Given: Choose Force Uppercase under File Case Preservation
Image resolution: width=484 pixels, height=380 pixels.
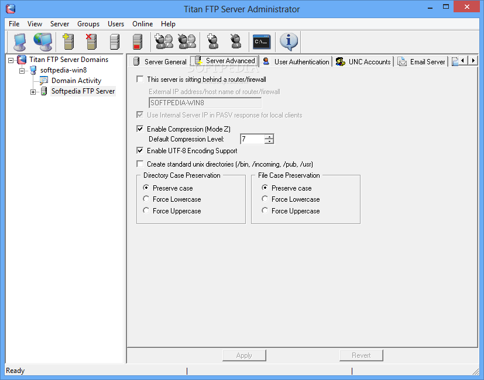Looking at the screenshot, I should tap(265, 210).
